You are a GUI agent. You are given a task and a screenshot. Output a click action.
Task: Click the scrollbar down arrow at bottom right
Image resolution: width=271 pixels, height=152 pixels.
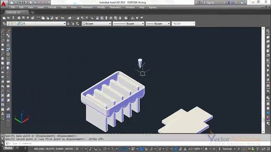point(263,132)
